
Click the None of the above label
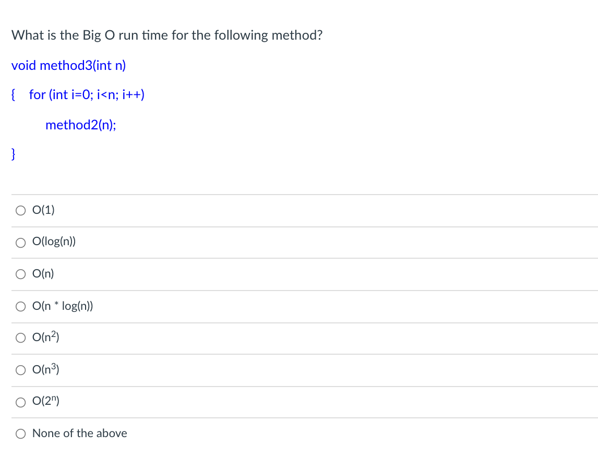(x=80, y=433)
